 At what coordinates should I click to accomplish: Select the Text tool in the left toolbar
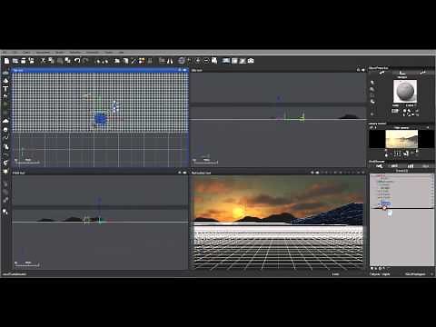pyautogui.click(x=5, y=89)
